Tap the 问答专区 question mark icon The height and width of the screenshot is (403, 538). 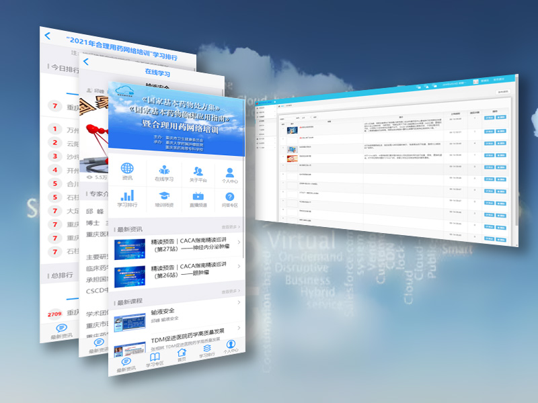point(230,197)
